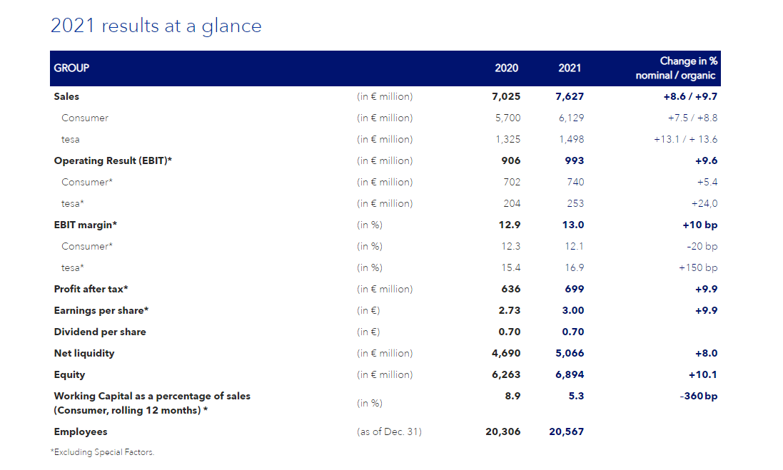Click tesa margin 2021 value 16.9
The width and height of the screenshot is (783, 470).
pyautogui.click(x=575, y=268)
